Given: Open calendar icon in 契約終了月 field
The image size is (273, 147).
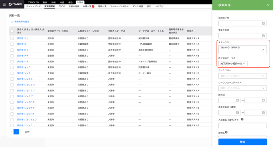Looking at the screenshot, I should (263, 23).
